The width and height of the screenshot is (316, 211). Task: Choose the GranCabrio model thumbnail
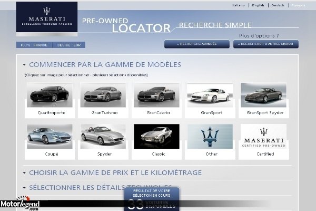[156, 95]
